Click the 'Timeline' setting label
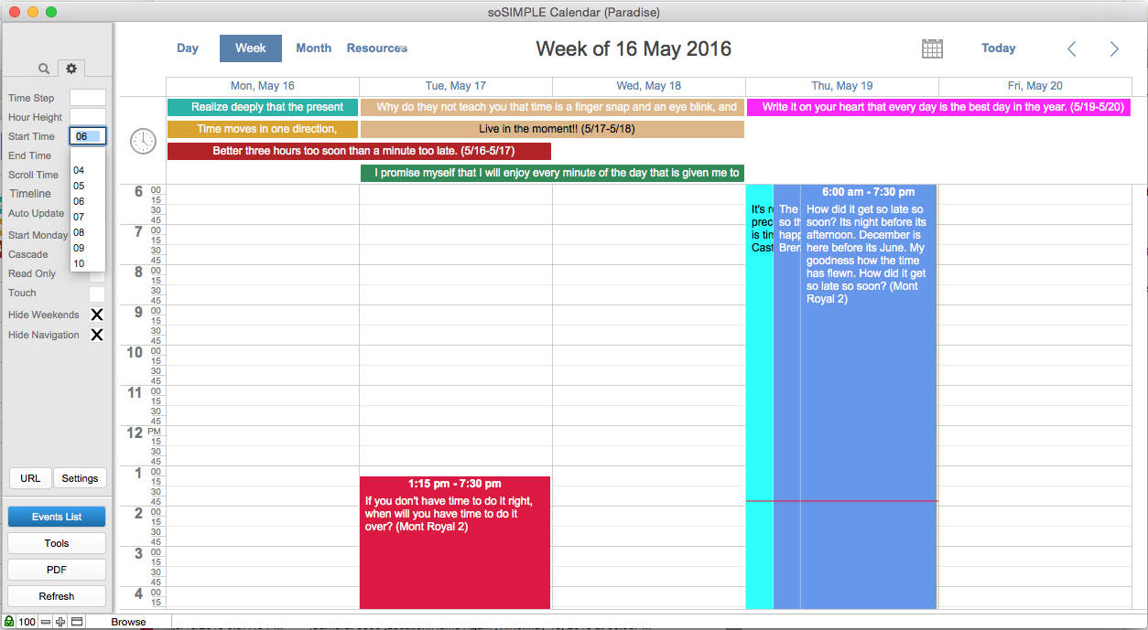This screenshot has height=630, width=1148. (30, 194)
